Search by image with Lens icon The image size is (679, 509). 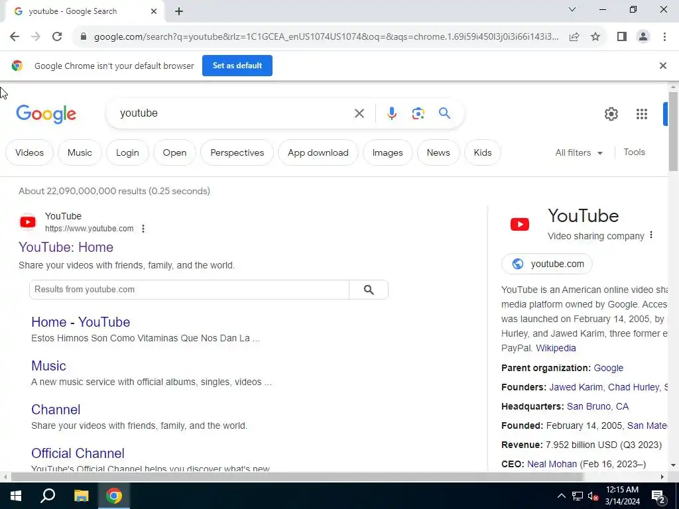tap(418, 113)
